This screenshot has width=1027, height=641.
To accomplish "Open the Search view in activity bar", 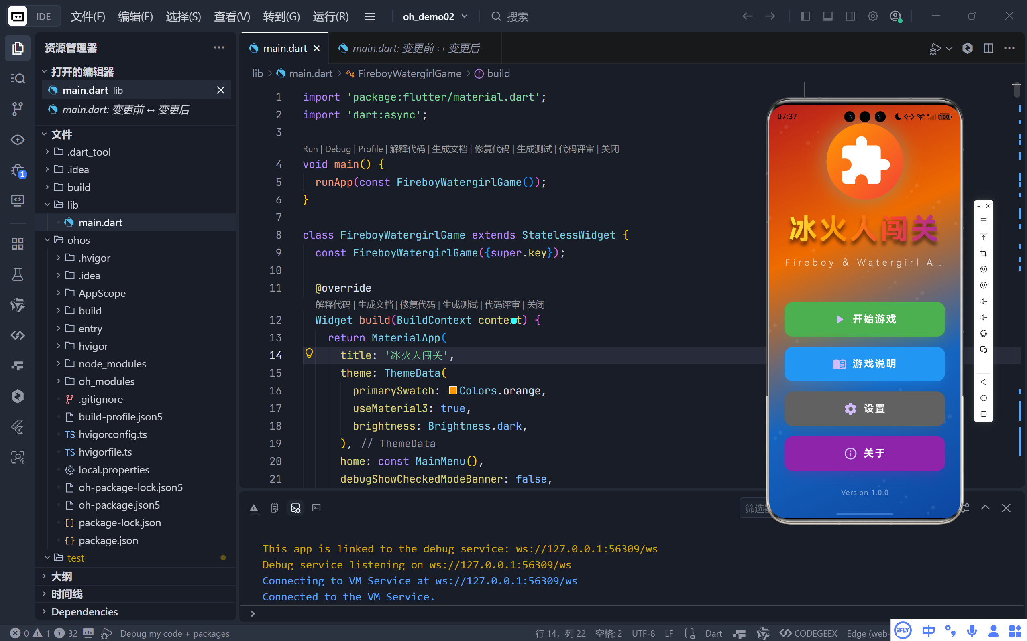I will pos(17,79).
